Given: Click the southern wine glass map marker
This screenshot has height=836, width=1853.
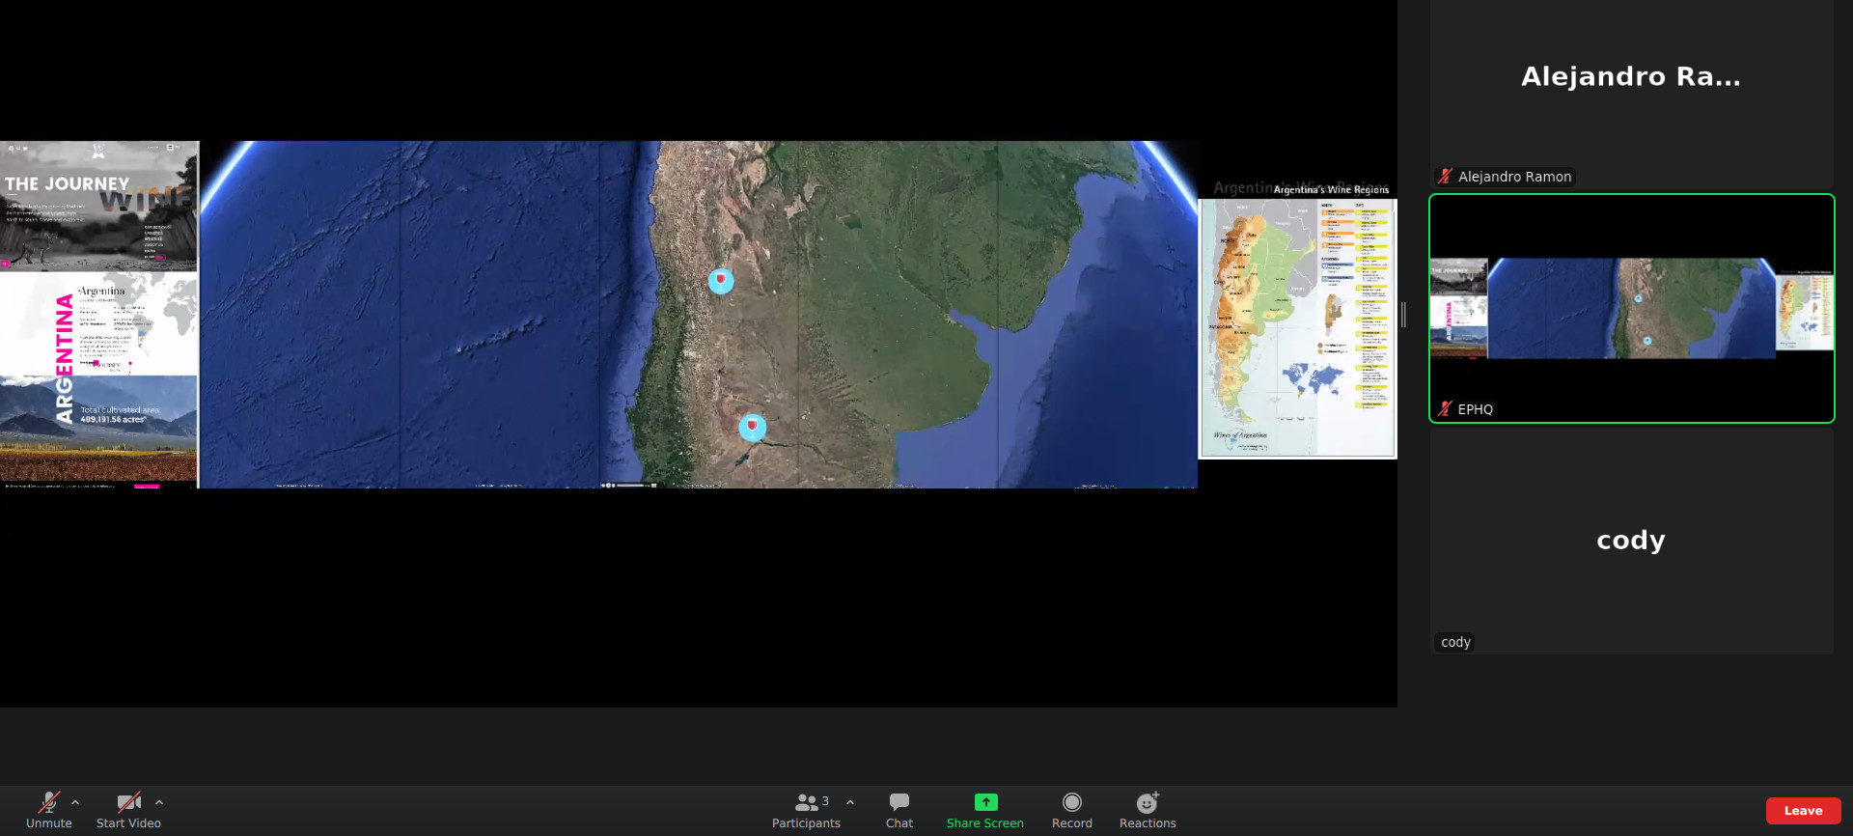Looking at the screenshot, I should (x=753, y=427).
